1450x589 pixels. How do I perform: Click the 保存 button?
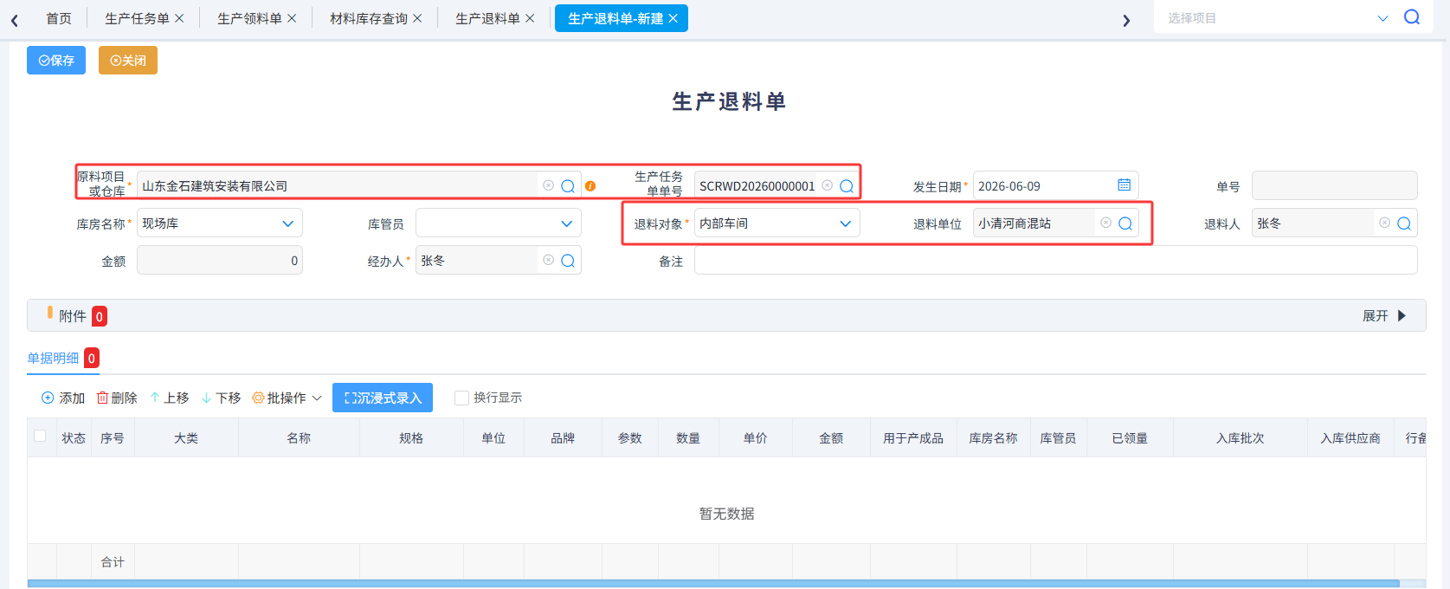(56, 60)
